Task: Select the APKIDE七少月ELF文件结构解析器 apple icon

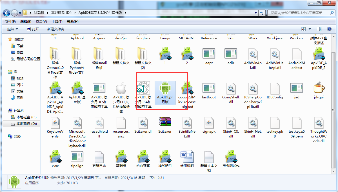Action: 121,88
